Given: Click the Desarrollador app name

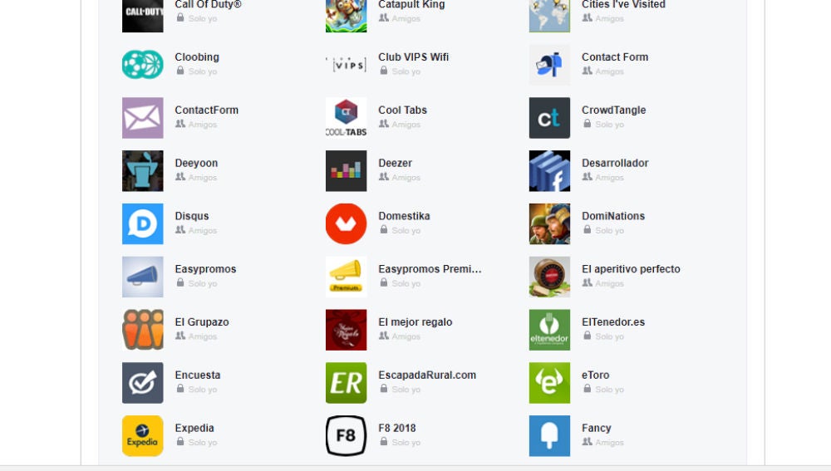Looking at the screenshot, I should pos(615,164).
